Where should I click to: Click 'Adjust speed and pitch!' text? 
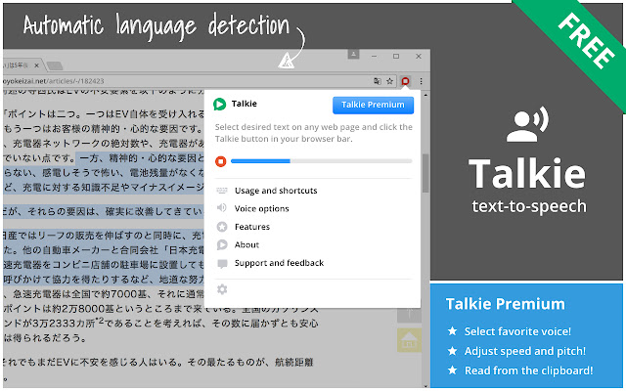click(x=525, y=351)
